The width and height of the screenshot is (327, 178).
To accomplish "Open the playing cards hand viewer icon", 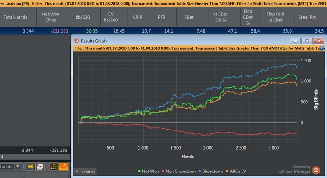I will coord(40,166).
